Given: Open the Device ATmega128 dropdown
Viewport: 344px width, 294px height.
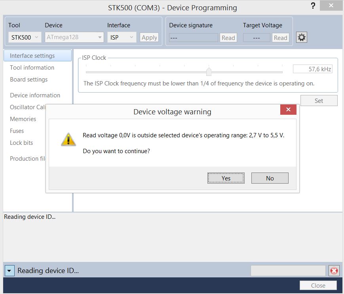Looking at the screenshot, I should point(74,37).
